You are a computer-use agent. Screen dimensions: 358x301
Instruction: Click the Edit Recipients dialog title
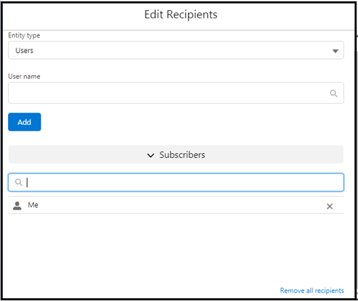click(x=181, y=14)
